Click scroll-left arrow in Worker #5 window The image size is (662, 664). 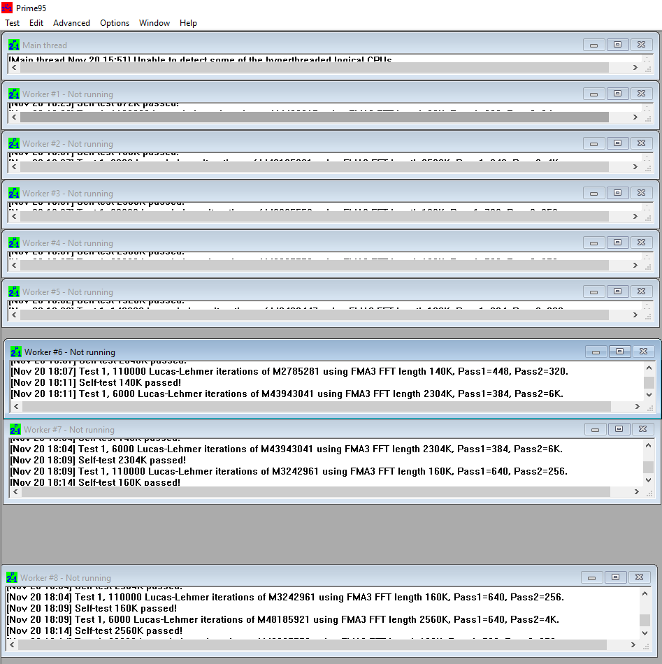coord(14,315)
